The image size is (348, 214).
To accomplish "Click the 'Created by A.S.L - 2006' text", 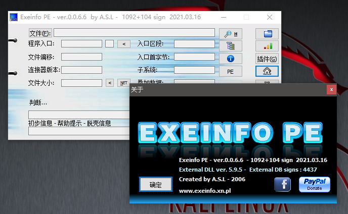I will coord(212,179).
